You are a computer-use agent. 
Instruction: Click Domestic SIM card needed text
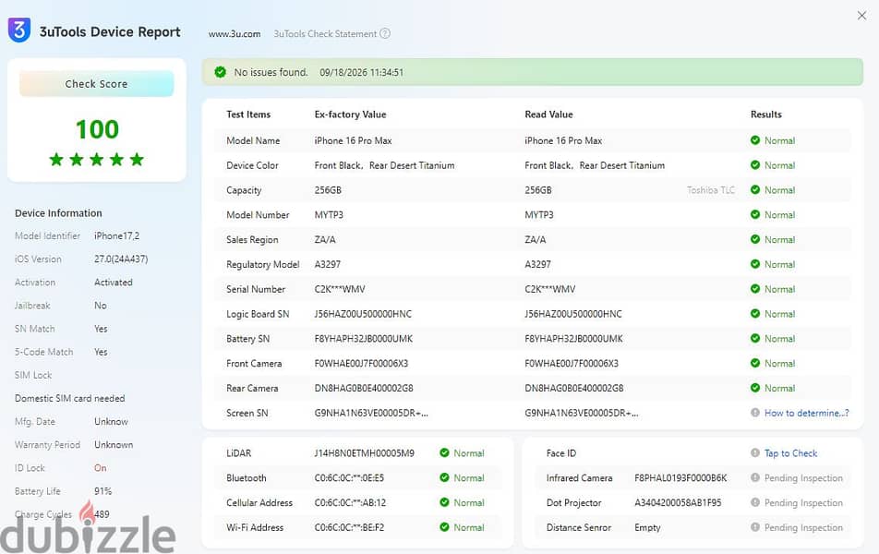click(70, 398)
